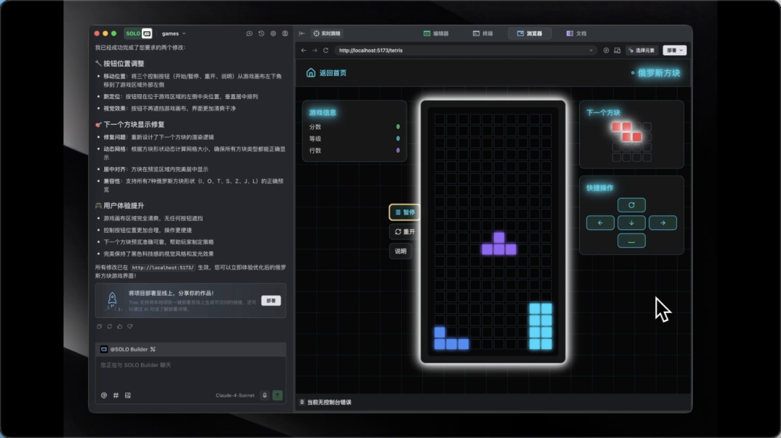This screenshot has height=438, width=781.
Task: Pause the game with the 暂停 button
Action: click(x=404, y=212)
